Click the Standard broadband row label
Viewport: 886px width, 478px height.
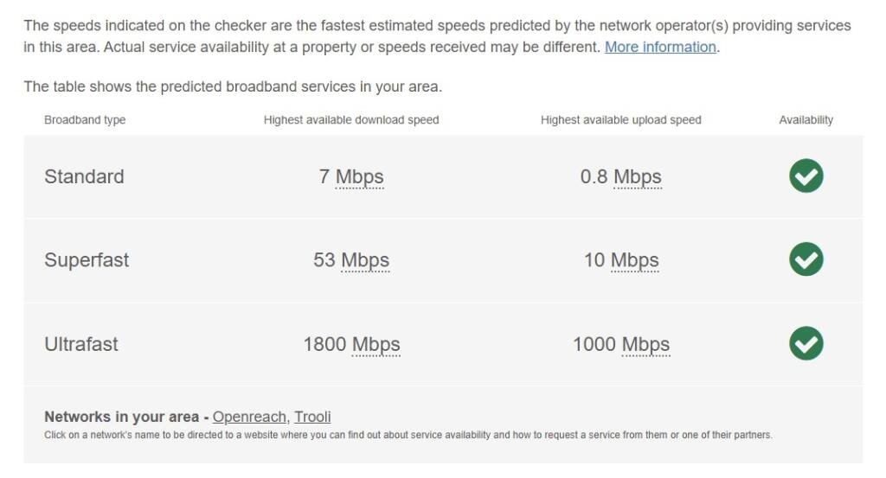coord(84,176)
